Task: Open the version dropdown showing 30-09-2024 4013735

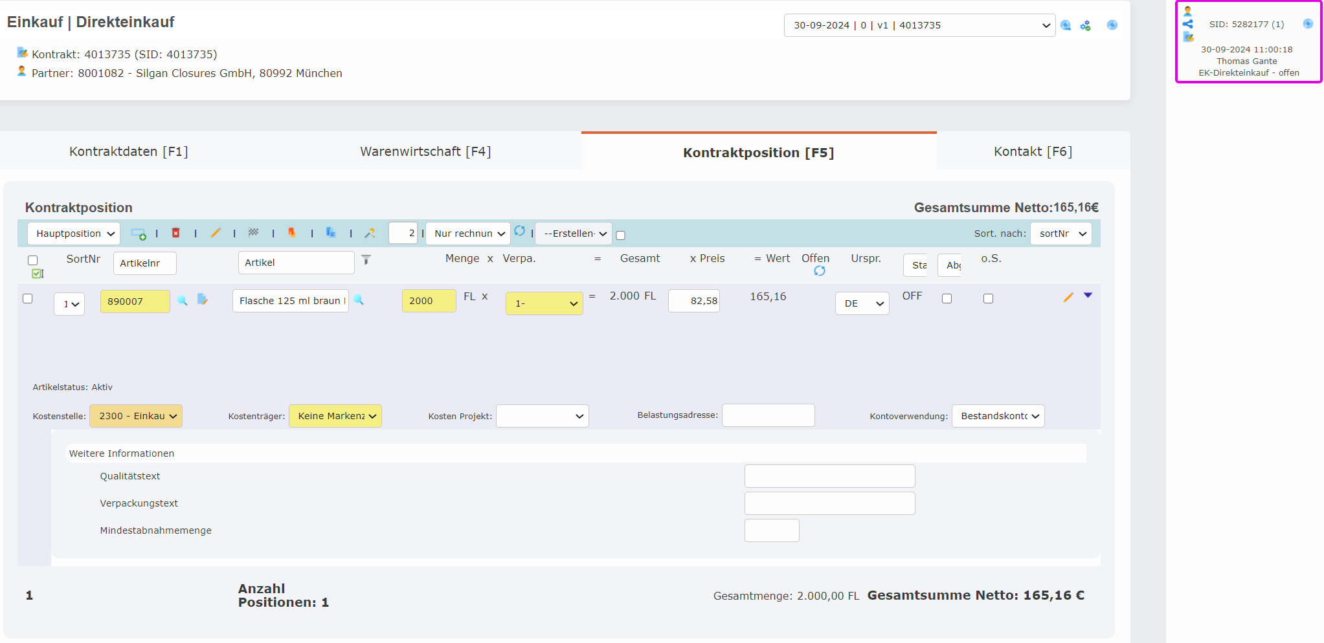Action: (919, 25)
